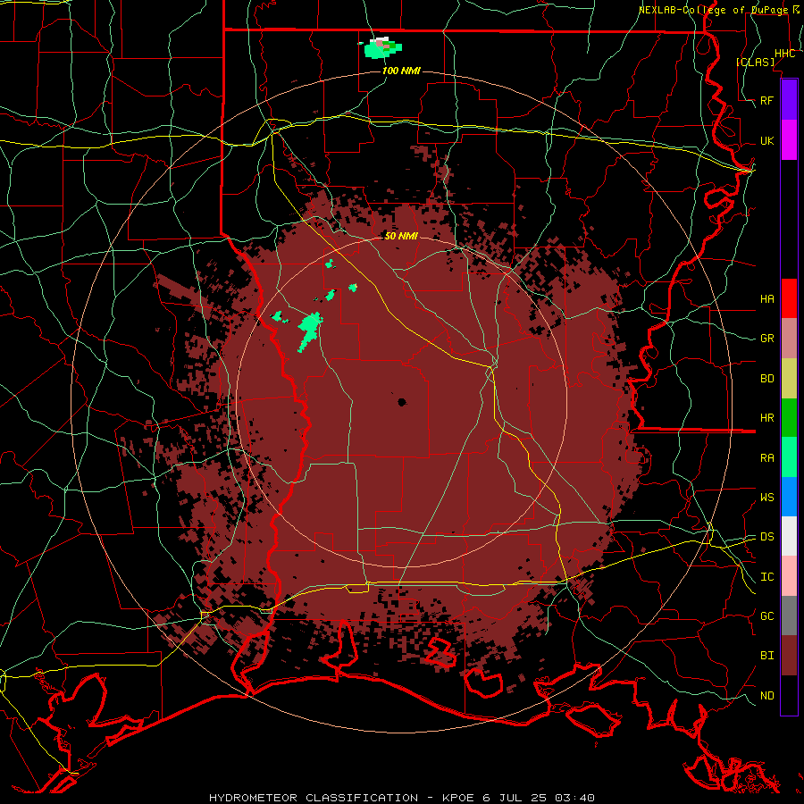The image size is (804, 804).
Task: Click the radar site black dot at center
Action: 401,402
